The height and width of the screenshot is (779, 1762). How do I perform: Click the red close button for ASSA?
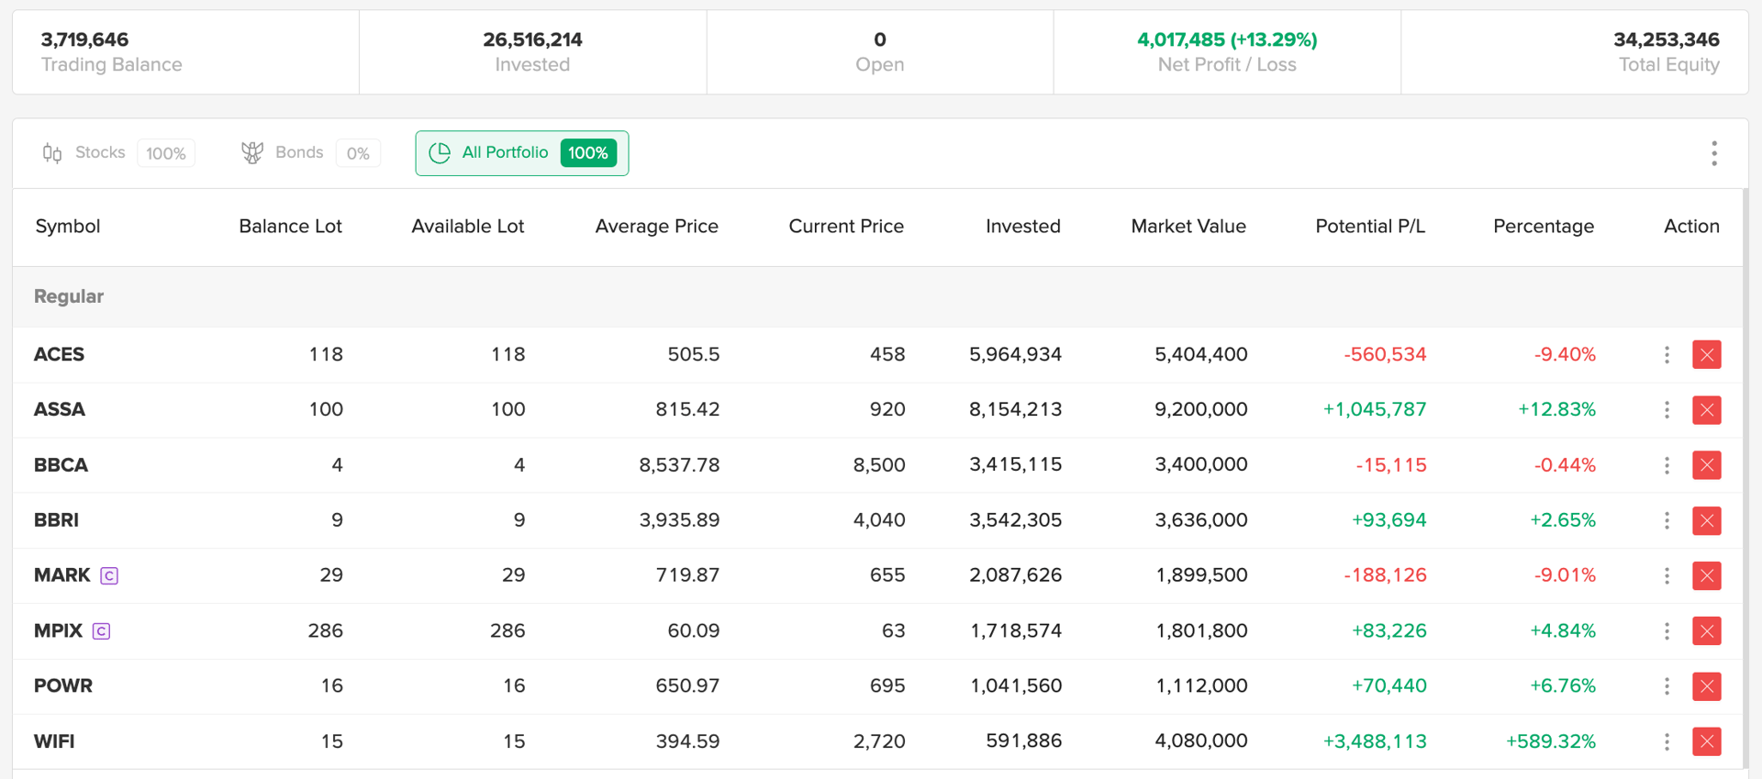tap(1707, 410)
